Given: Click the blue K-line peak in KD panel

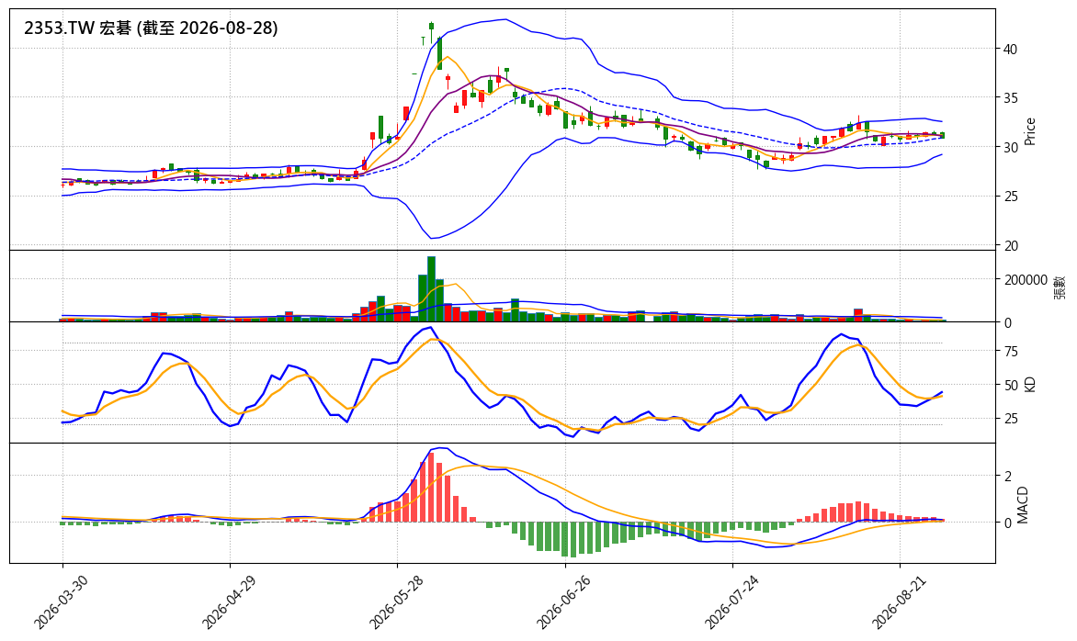Looking at the screenshot, I should point(431,327).
